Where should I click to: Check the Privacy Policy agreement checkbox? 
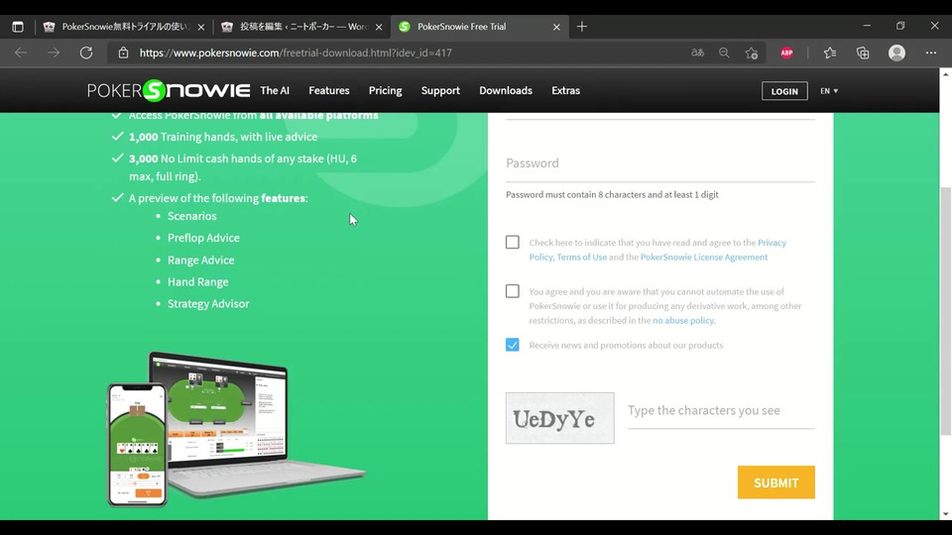tap(513, 242)
